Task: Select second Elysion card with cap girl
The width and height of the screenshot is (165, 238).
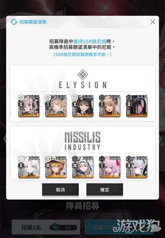Action: (56, 106)
